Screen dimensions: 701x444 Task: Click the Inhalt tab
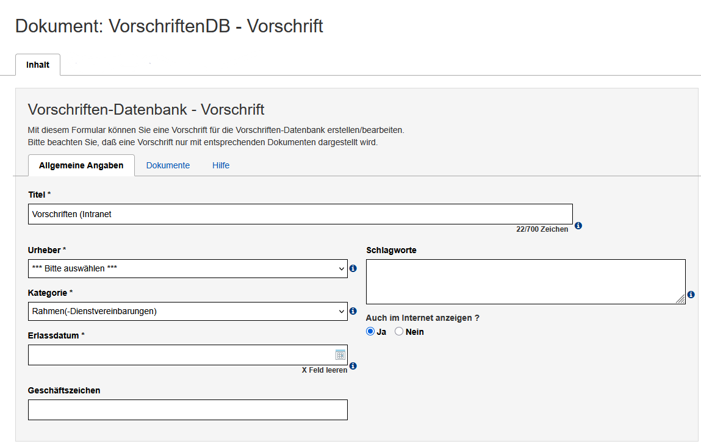click(x=38, y=65)
